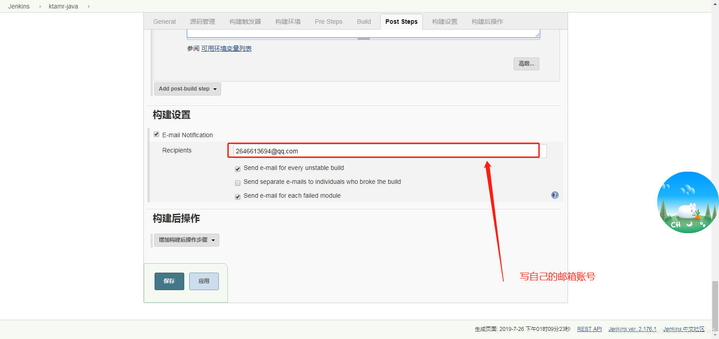Switch to the 源码管理 tab

click(202, 22)
